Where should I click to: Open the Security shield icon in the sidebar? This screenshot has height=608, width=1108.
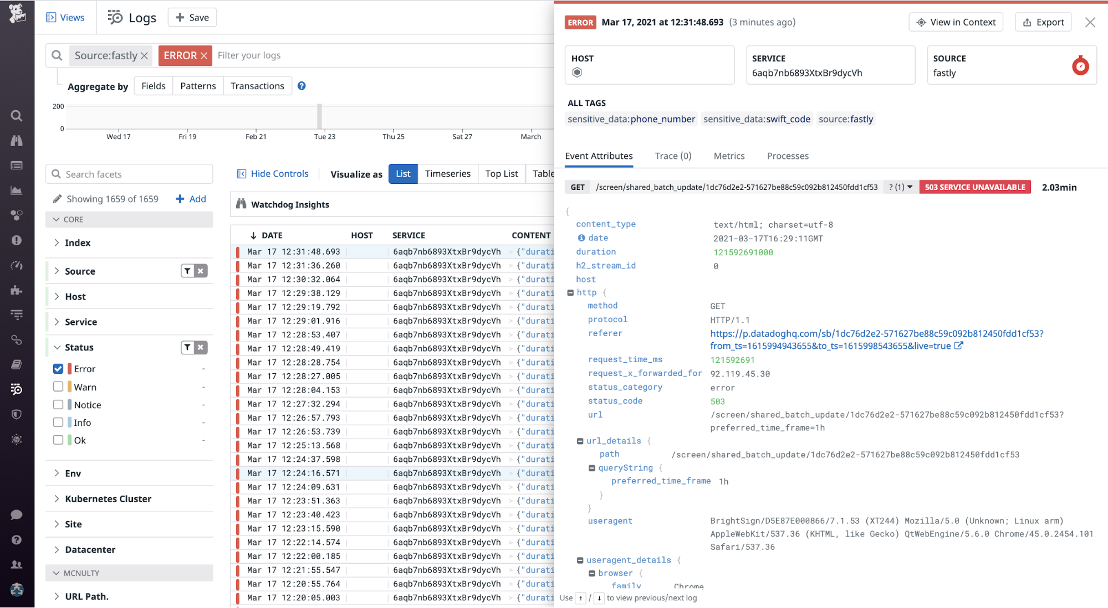[x=16, y=414]
